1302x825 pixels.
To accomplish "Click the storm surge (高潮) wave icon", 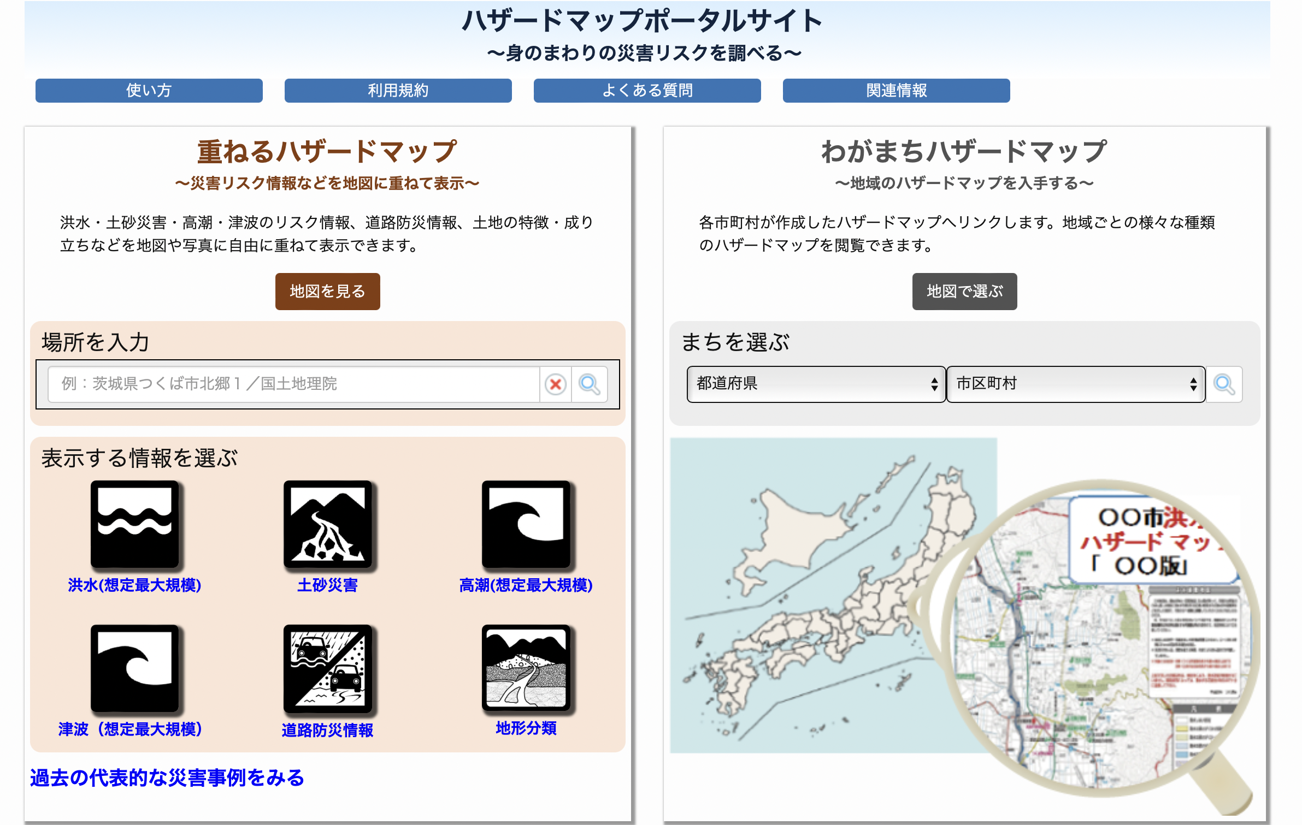I will point(526,524).
